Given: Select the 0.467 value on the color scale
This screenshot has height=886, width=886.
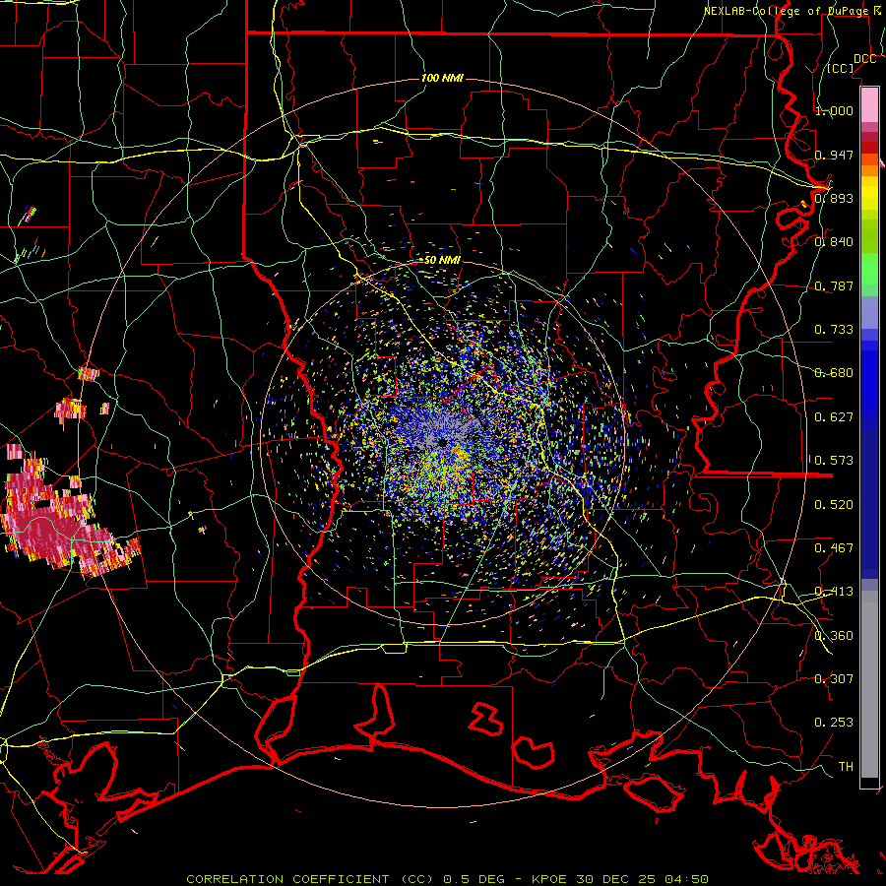Looking at the screenshot, I should click(x=834, y=547).
